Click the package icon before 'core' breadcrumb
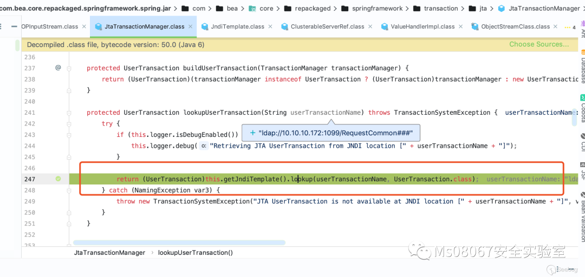 coord(252,8)
